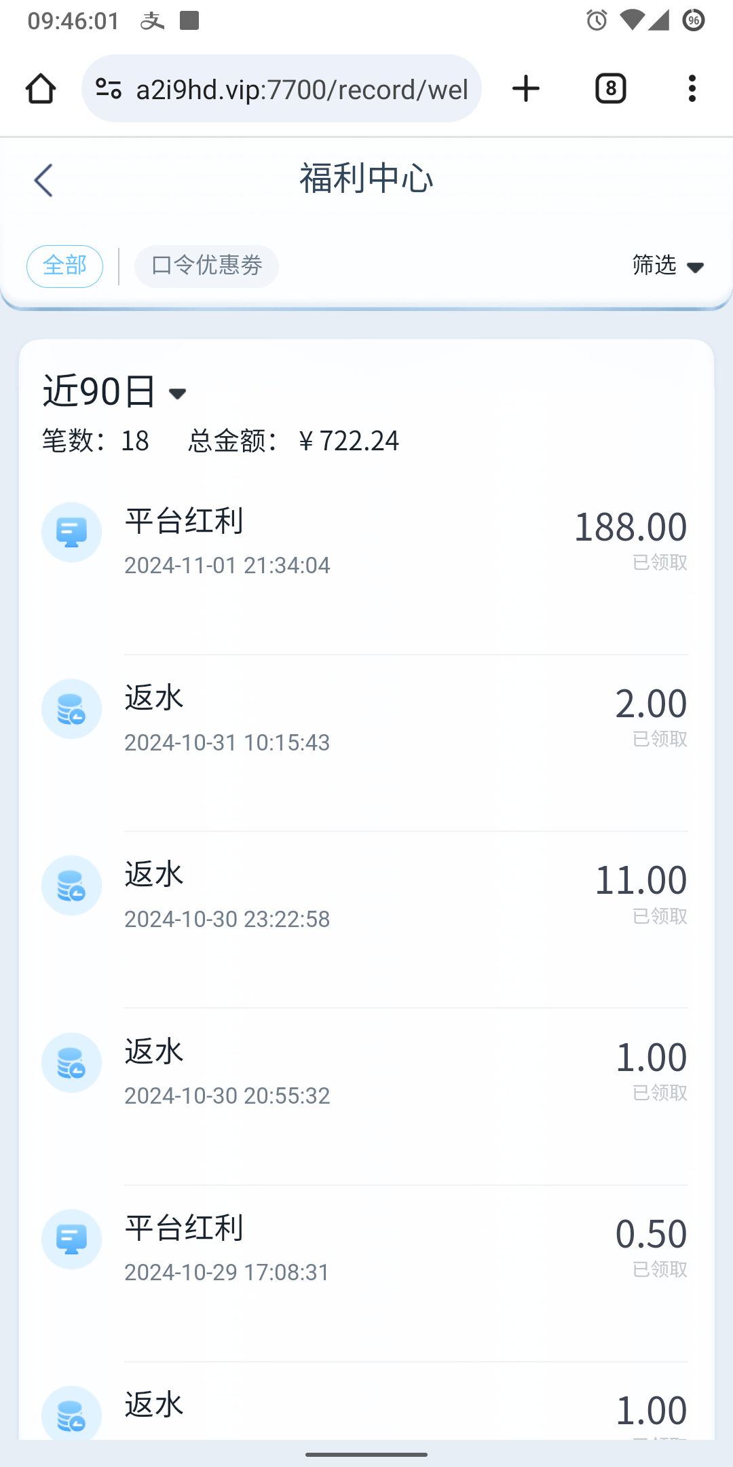The image size is (733, 1467).
Task: Tap the 平台红利 icon dated 2024-11-01
Action: pos(71,532)
